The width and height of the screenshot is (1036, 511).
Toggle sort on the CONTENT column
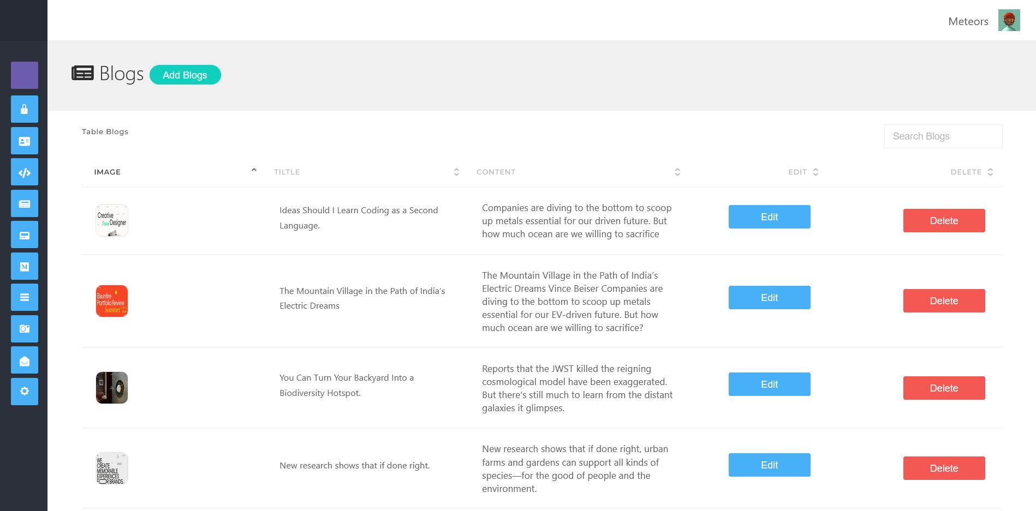pyautogui.click(x=677, y=172)
